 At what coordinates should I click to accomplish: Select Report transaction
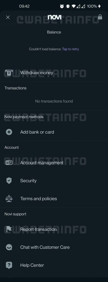[x=54, y=229]
